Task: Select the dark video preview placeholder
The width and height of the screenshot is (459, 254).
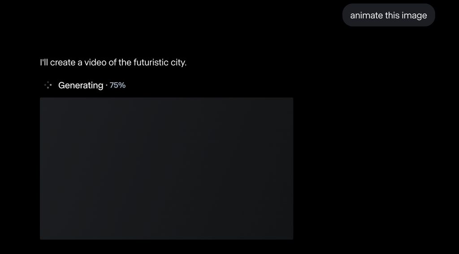Action: click(166, 168)
